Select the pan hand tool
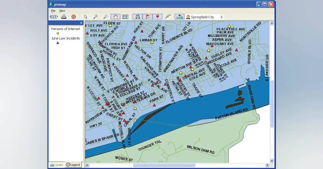This screenshot has width=323, height=169. tap(115, 17)
